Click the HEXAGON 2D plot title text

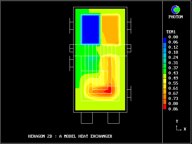click(70, 136)
